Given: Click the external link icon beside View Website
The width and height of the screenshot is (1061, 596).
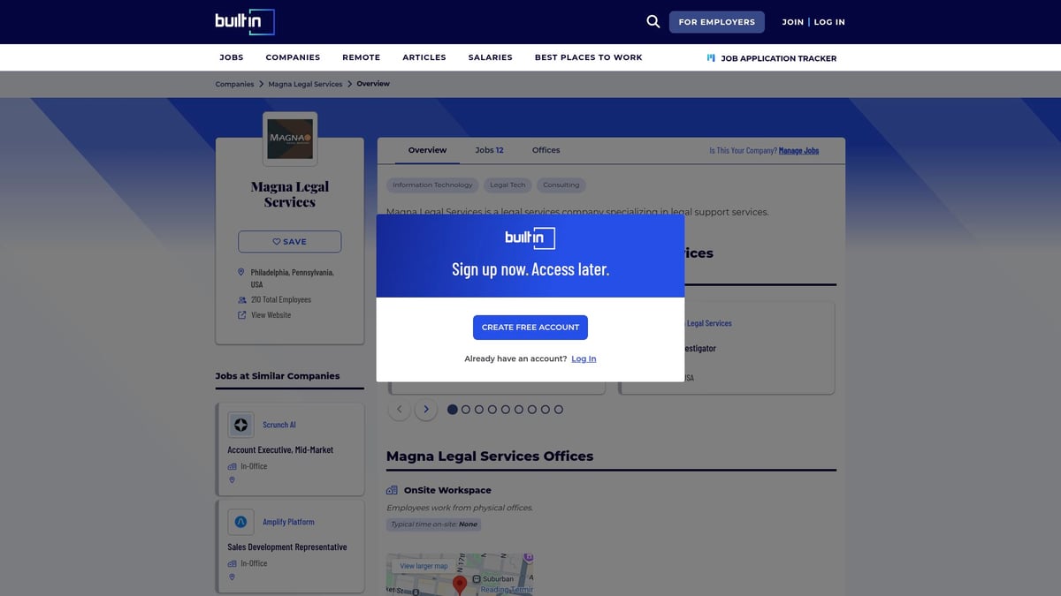Looking at the screenshot, I should [x=241, y=314].
